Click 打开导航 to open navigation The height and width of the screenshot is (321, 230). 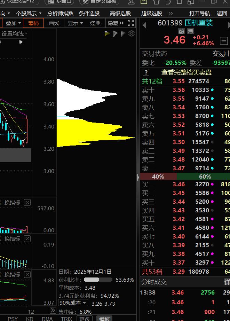[200, 14]
